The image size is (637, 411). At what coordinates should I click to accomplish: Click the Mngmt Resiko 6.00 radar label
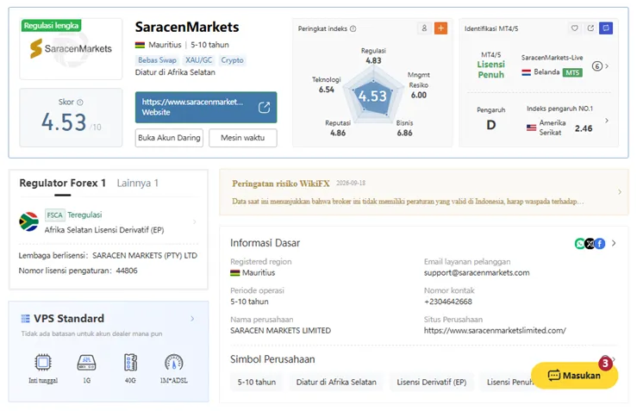[419, 85]
